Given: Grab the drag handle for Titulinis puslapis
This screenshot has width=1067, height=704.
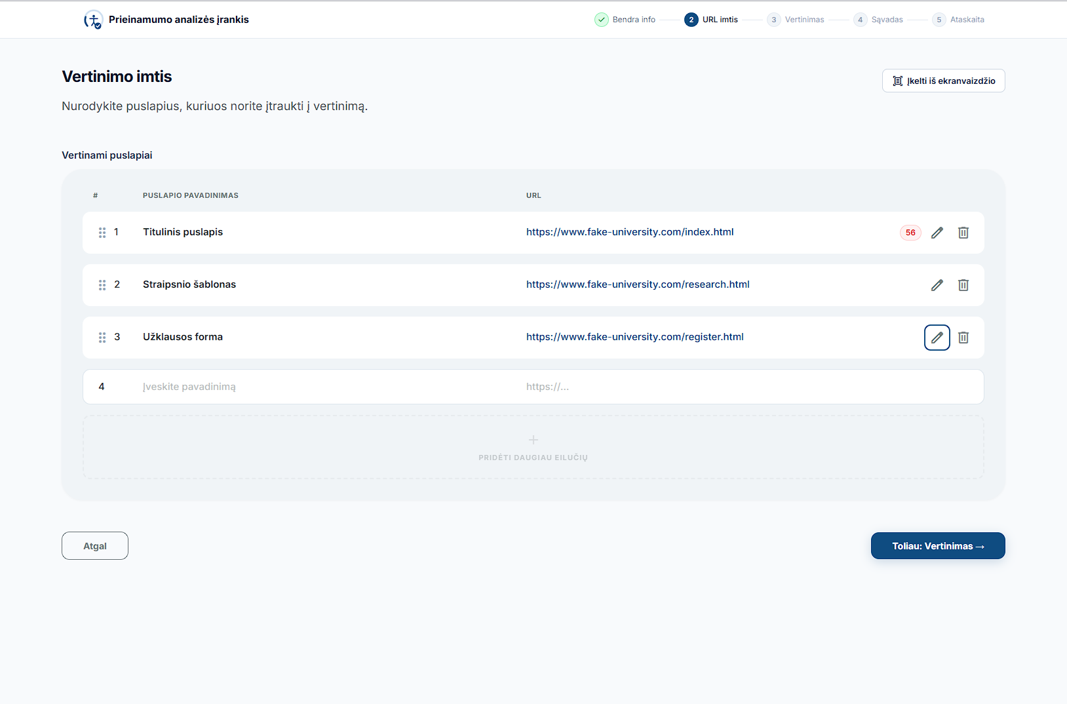Looking at the screenshot, I should 102,233.
